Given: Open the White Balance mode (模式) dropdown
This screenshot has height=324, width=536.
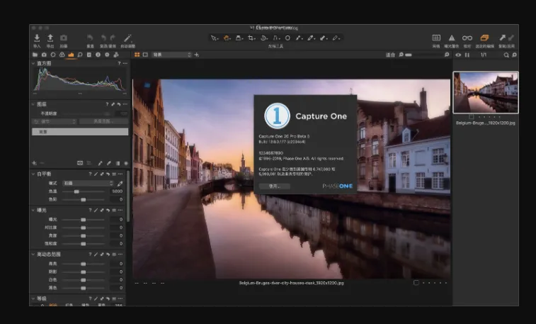Looking at the screenshot, I should click(x=88, y=183).
